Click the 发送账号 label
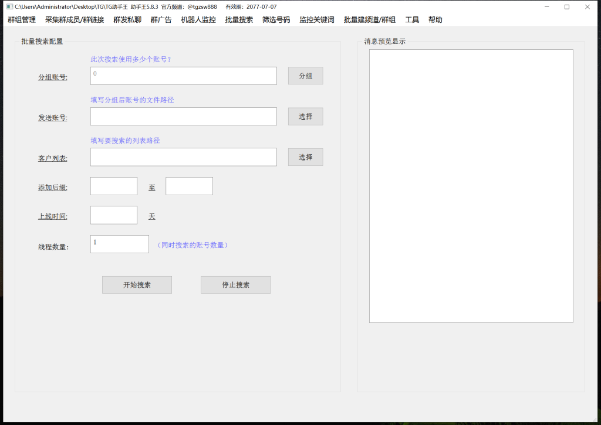Viewport: 601px width, 425px height. 53,118
